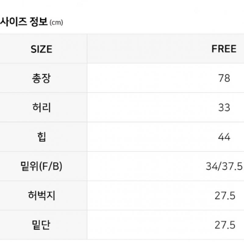Click the waist value 33
244x244 pixels.
click(224, 108)
